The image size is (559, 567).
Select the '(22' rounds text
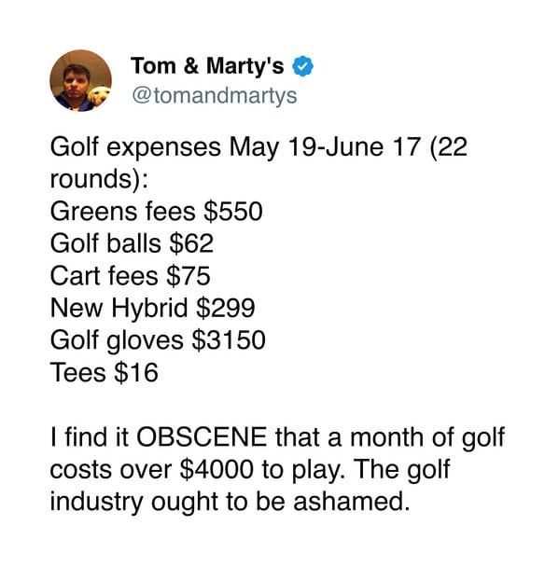[x=449, y=147]
